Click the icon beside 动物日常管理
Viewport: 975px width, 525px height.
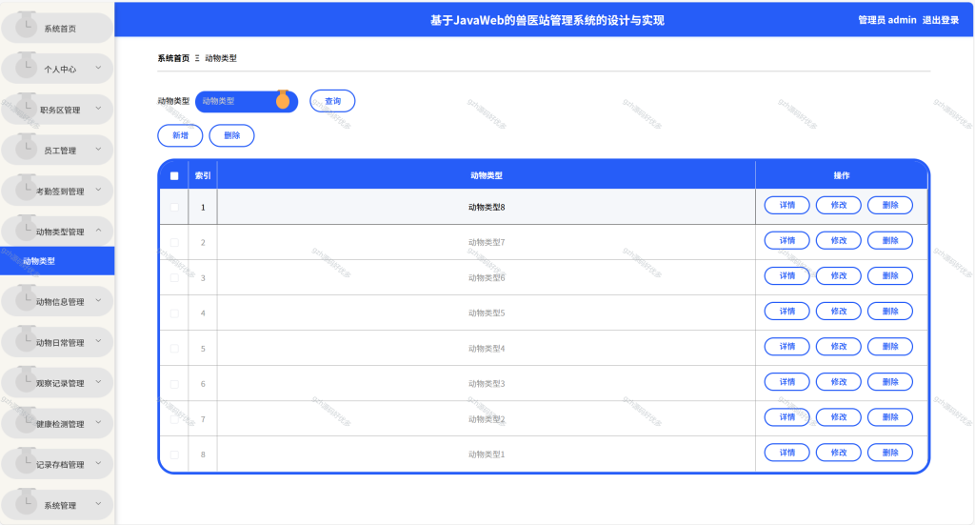pyautogui.click(x=26, y=339)
